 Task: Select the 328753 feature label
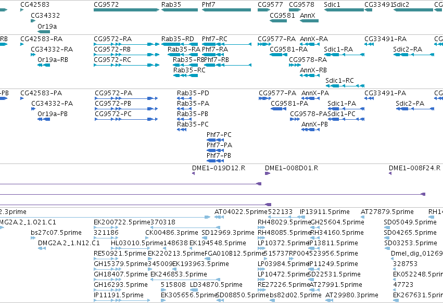(405, 264)
